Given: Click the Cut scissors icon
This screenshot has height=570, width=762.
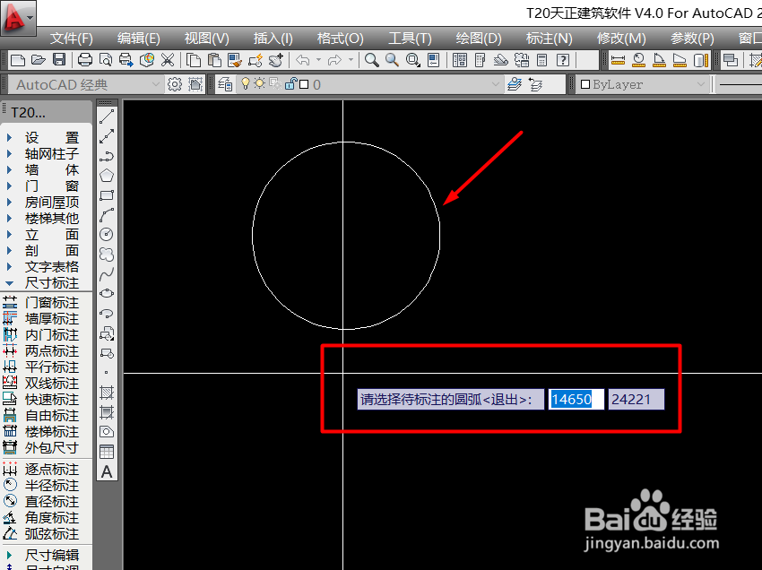Looking at the screenshot, I should point(167,60).
